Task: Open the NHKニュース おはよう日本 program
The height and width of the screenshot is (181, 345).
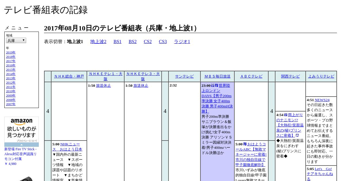Action: point(67,147)
